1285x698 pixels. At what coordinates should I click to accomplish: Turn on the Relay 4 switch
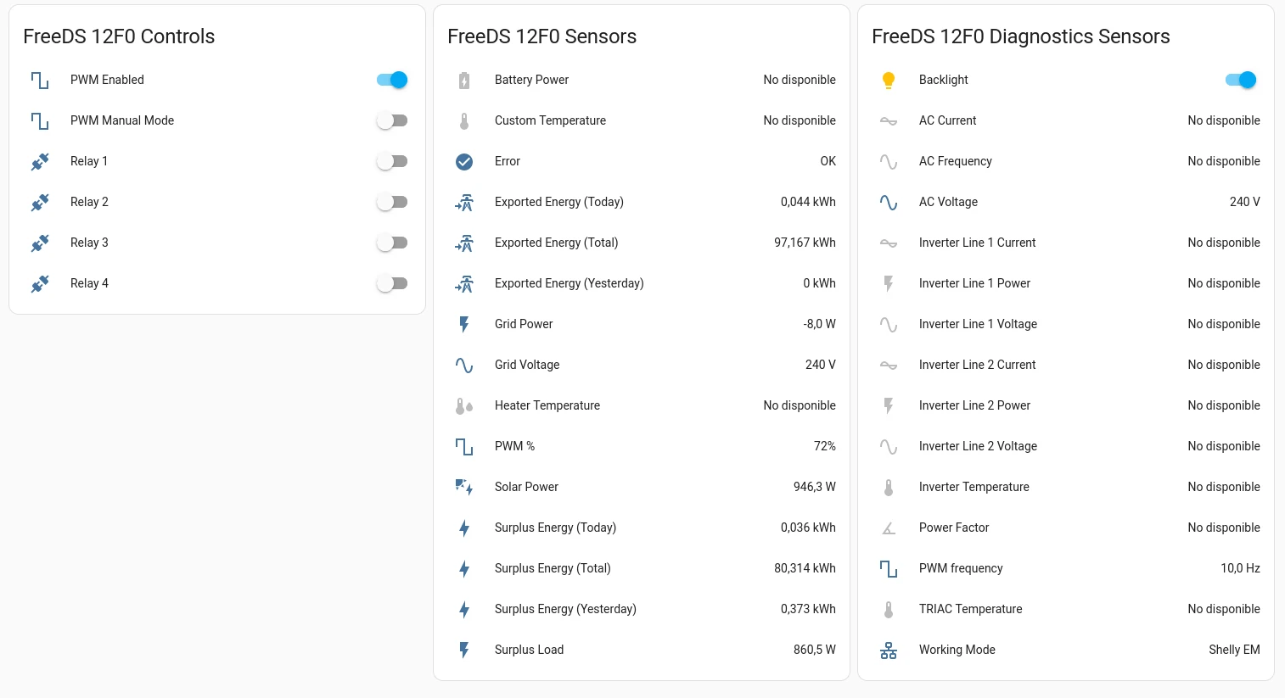coord(392,283)
